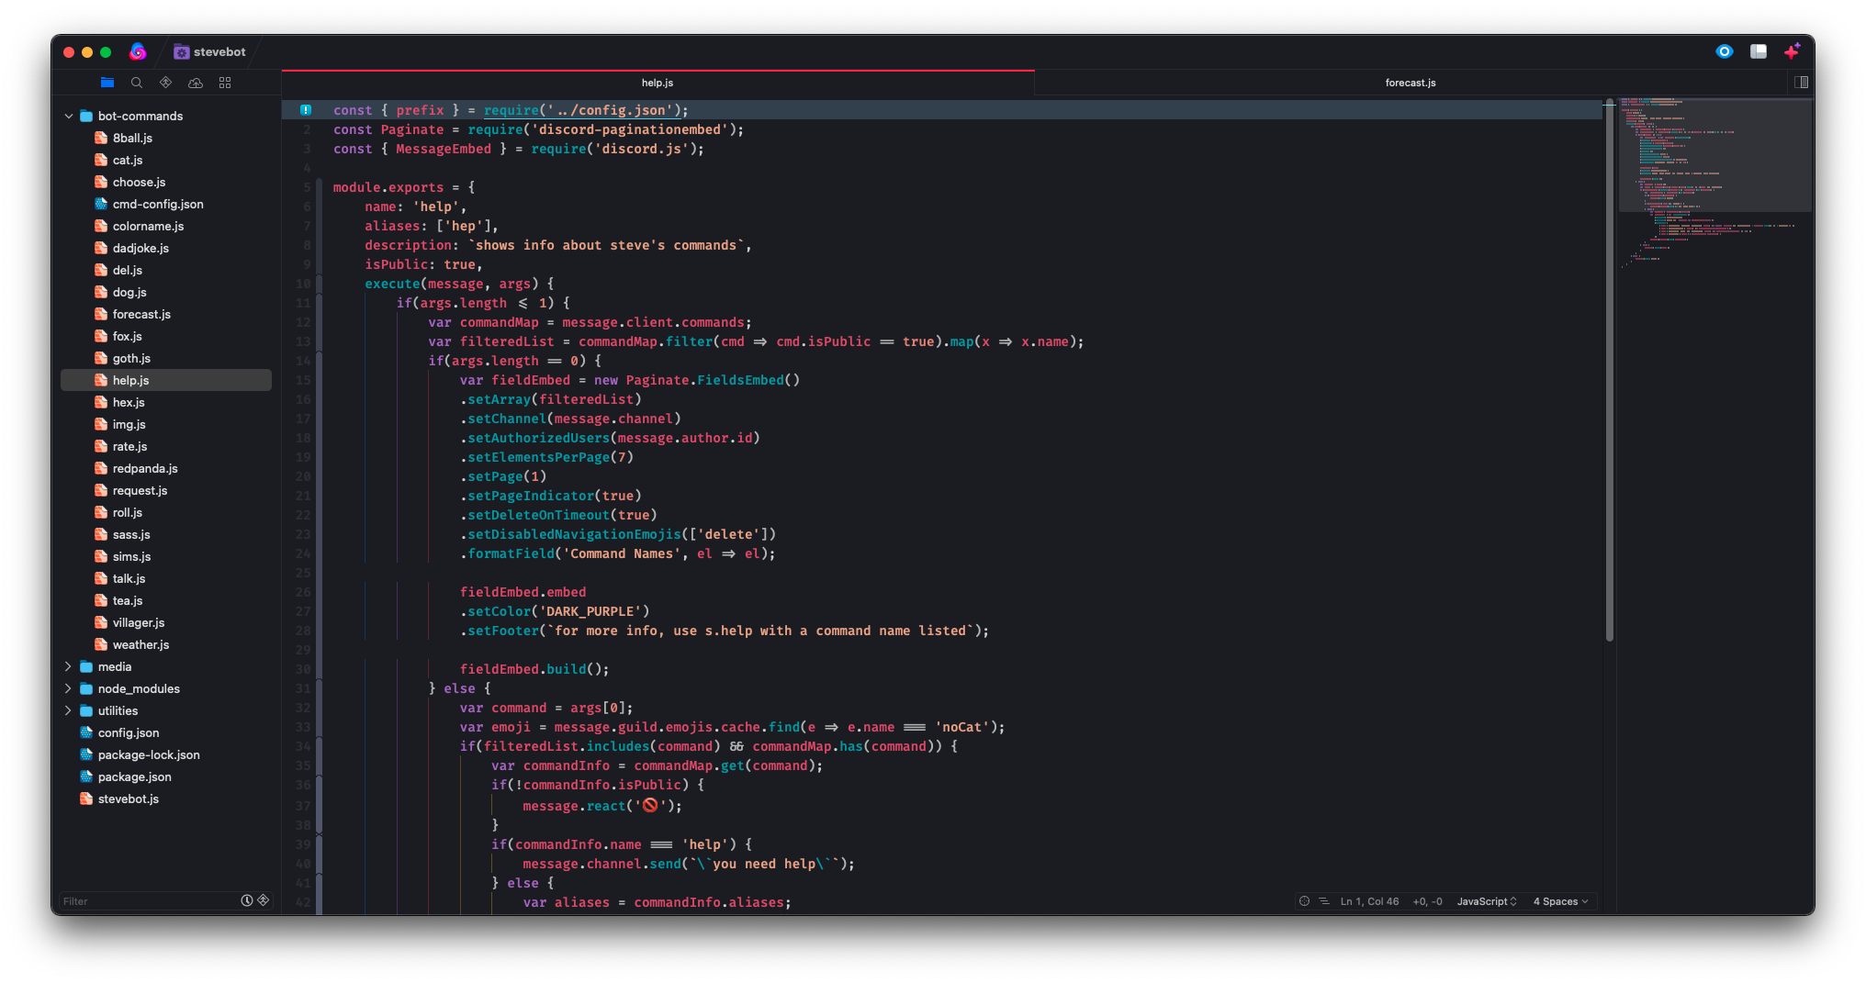Toggle the split editor icon beside forecast.js tab
The height and width of the screenshot is (983, 1866).
tap(1802, 83)
